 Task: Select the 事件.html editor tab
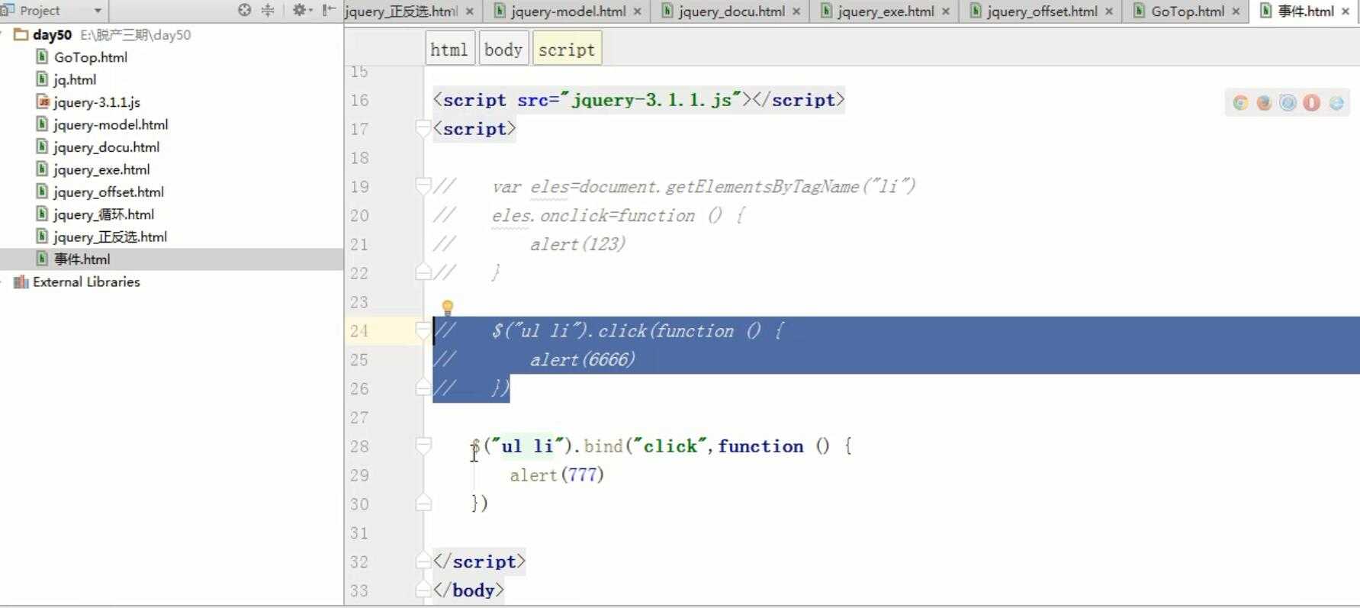tap(1305, 11)
